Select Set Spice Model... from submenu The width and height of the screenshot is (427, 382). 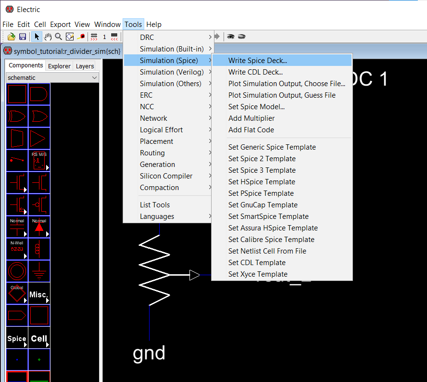(256, 106)
